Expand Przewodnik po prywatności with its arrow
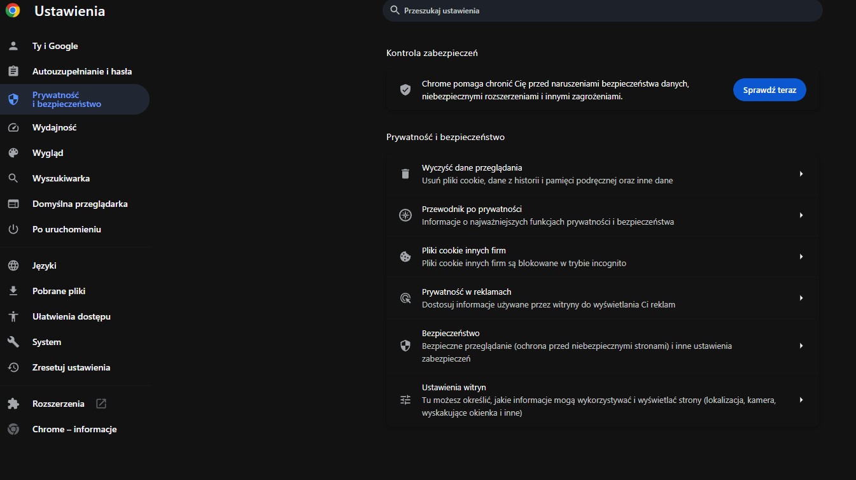 point(801,215)
